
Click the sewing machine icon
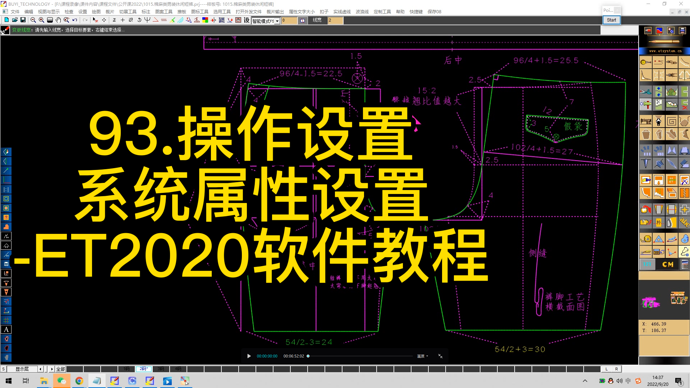[x=645, y=121]
